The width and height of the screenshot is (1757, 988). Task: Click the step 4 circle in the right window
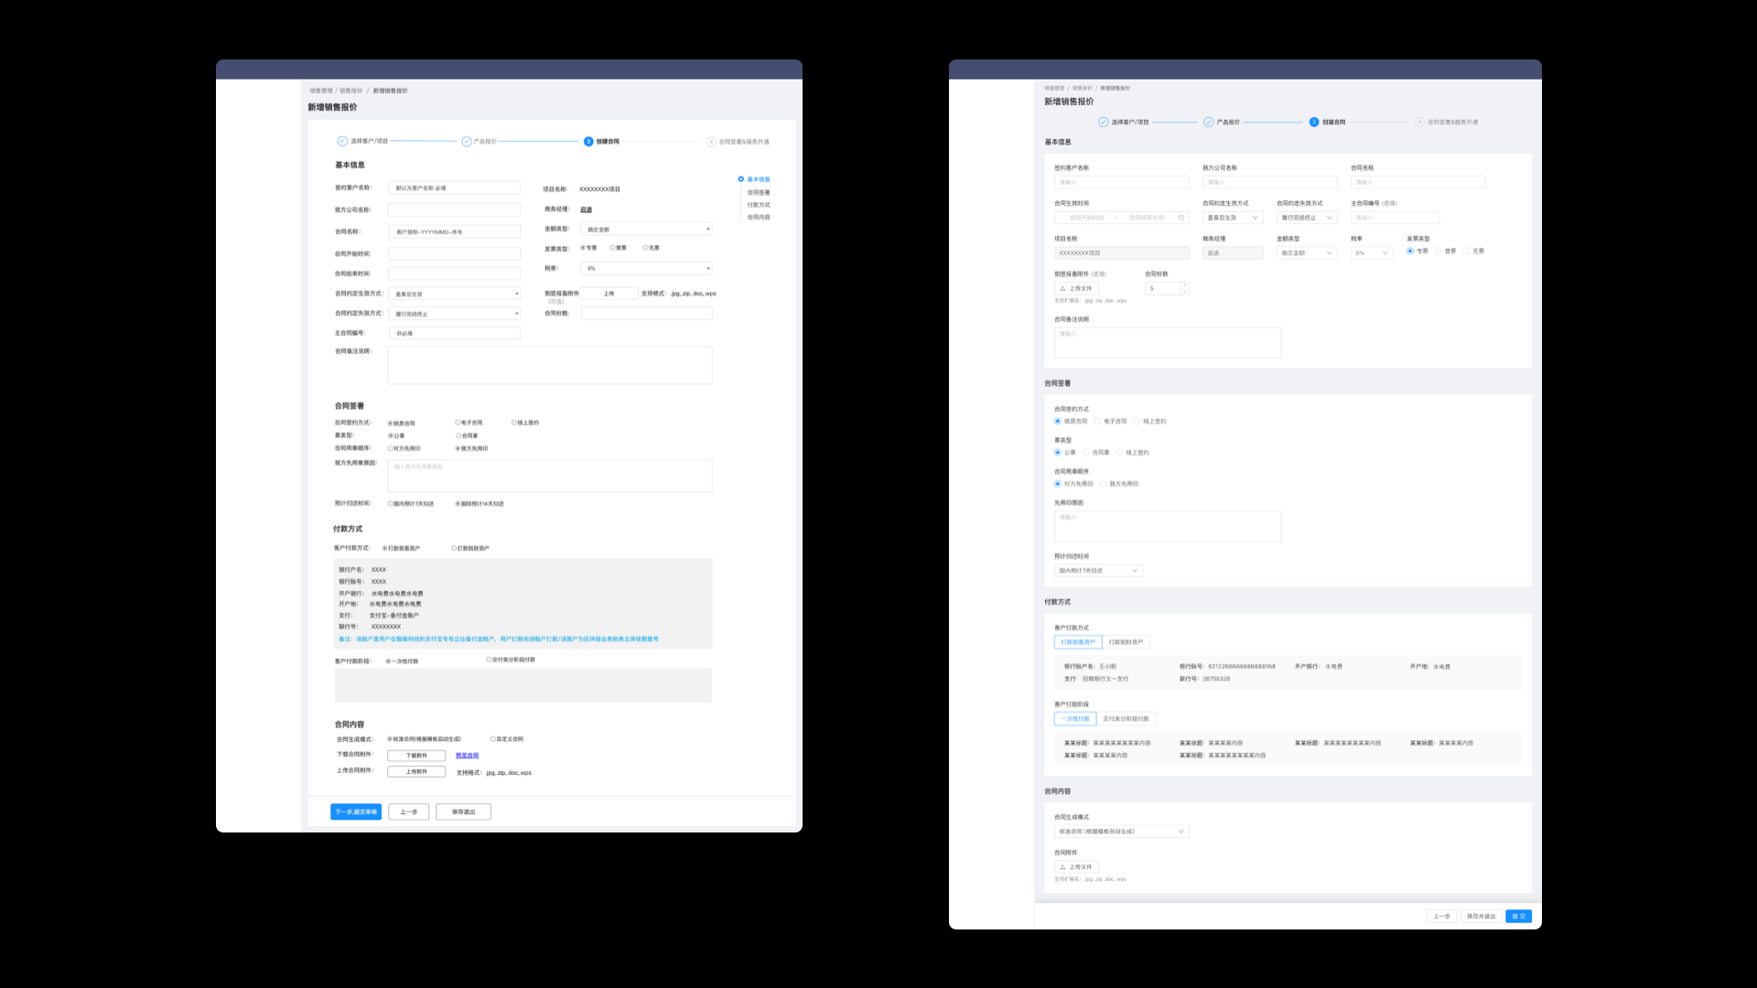[1419, 122]
